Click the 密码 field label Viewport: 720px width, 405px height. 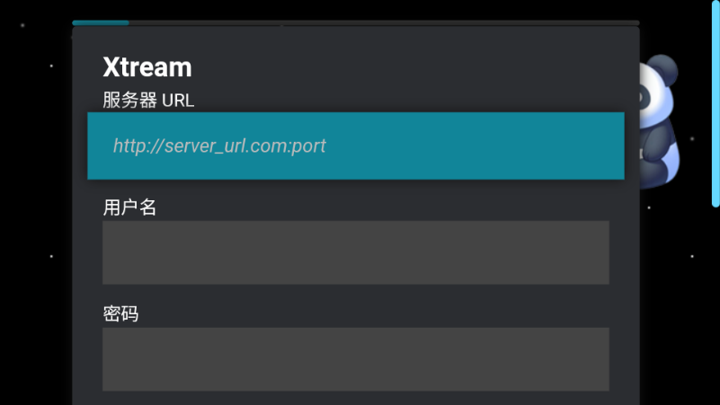(x=120, y=314)
